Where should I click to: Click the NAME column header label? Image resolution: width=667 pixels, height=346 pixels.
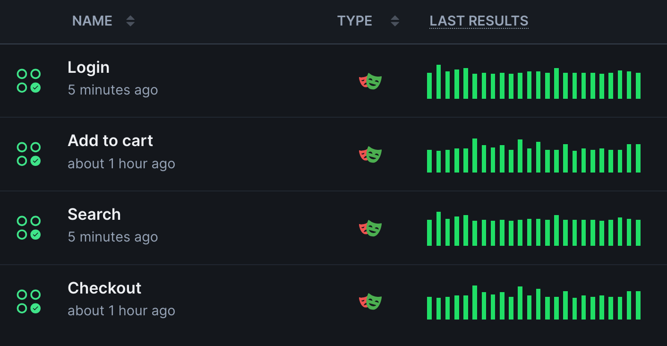point(92,20)
